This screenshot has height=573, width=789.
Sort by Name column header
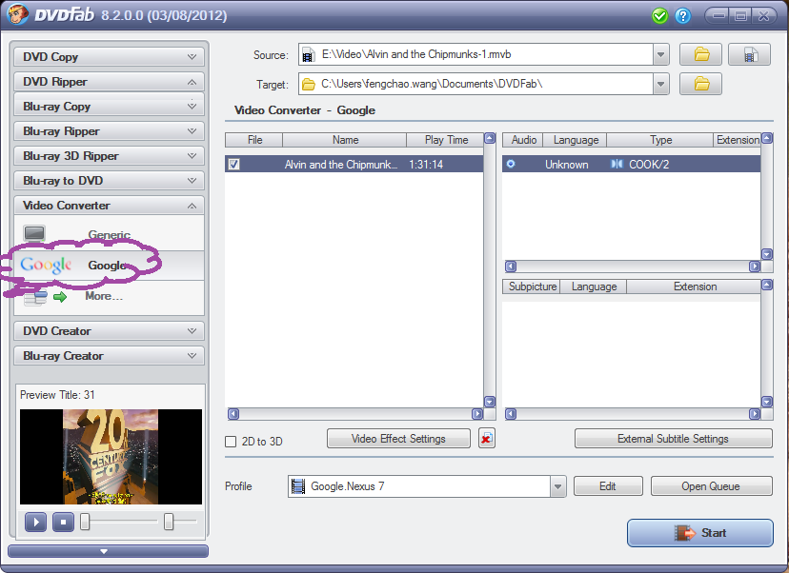(x=345, y=140)
